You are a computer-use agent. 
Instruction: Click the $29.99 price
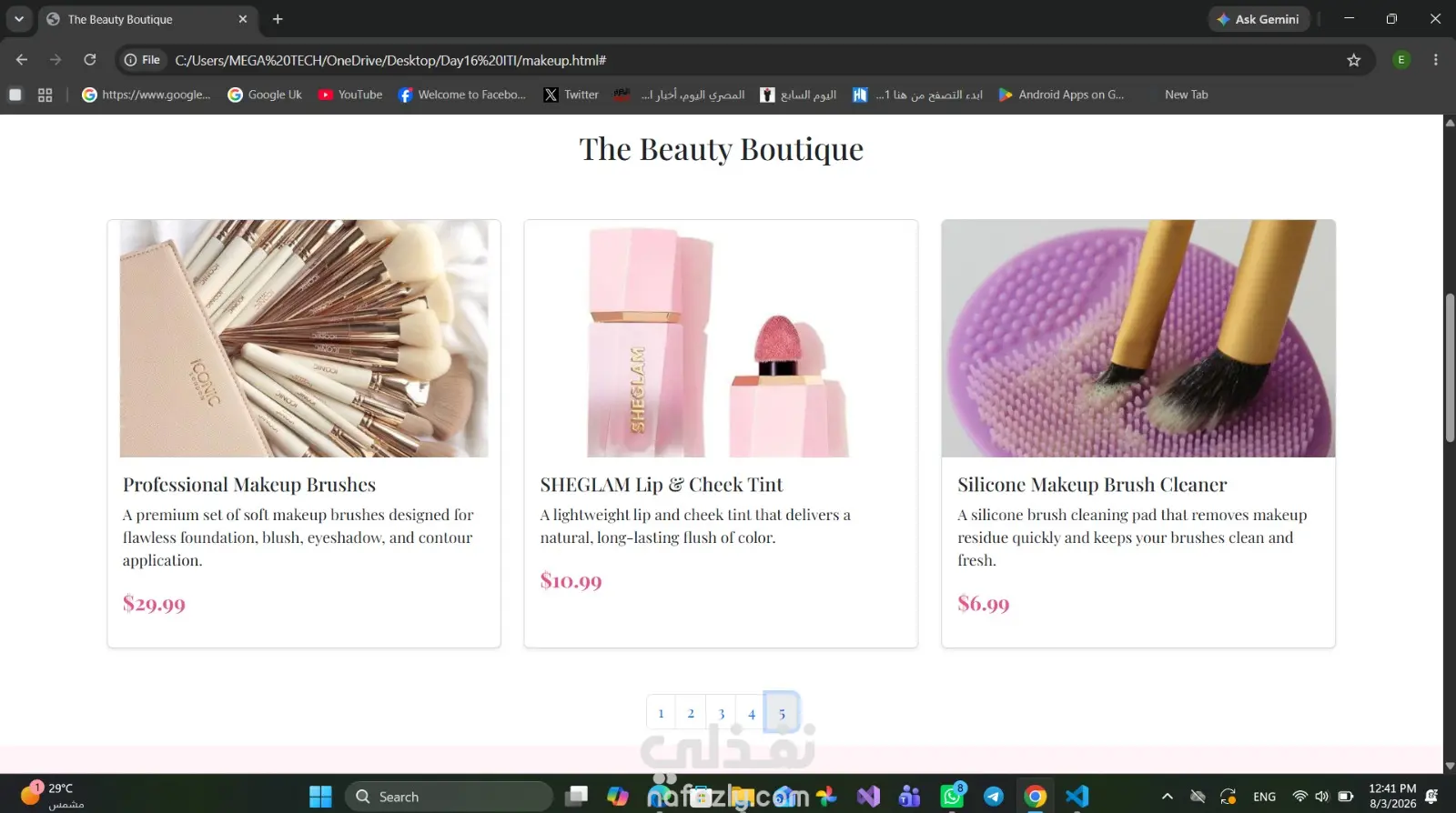[154, 604]
